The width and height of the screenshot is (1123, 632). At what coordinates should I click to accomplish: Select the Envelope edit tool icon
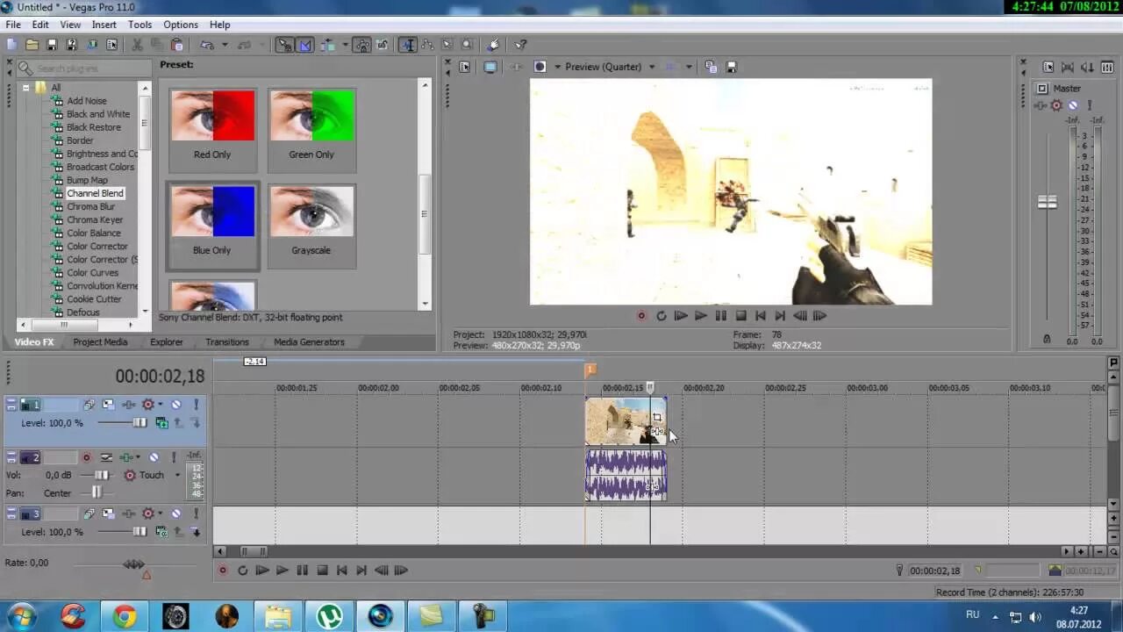[x=427, y=45]
